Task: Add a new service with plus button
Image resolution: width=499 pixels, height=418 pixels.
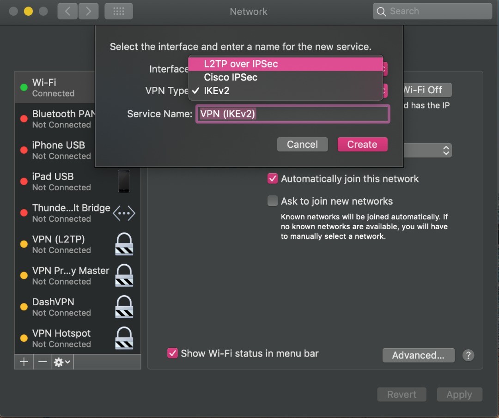Action: point(24,362)
